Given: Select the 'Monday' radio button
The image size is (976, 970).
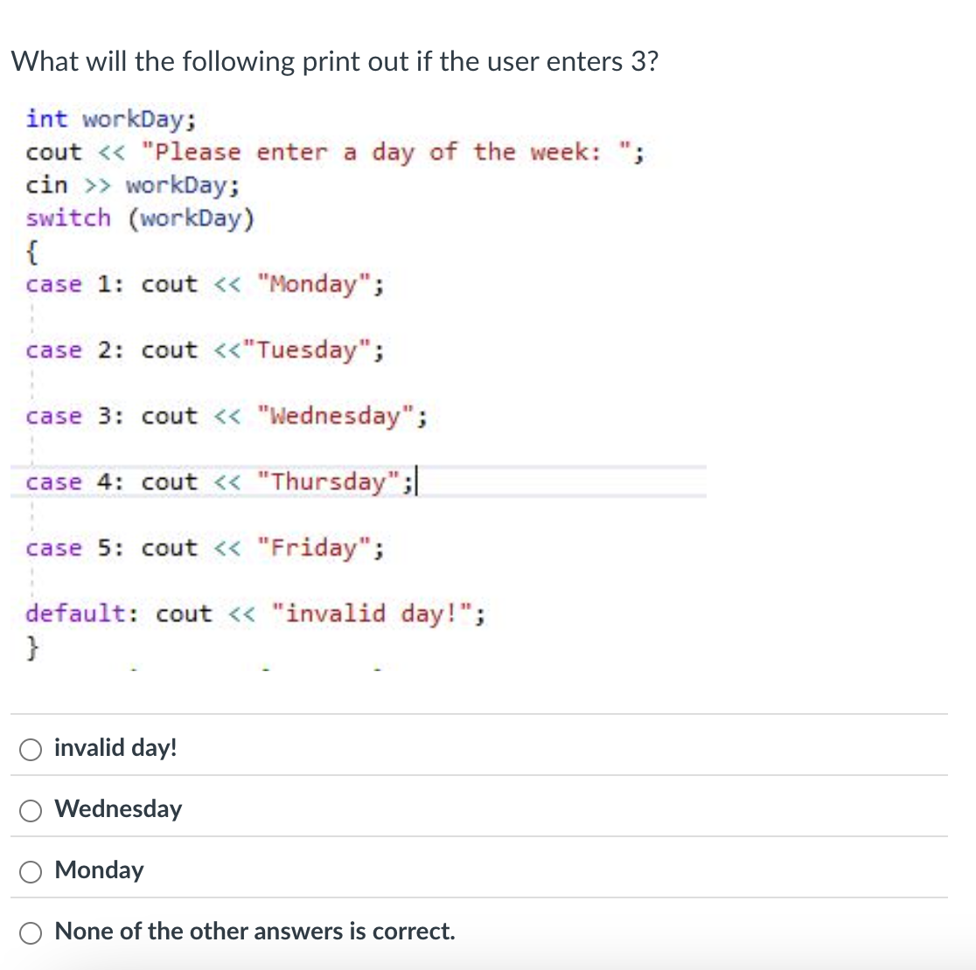Looking at the screenshot, I should pos(31,871).
